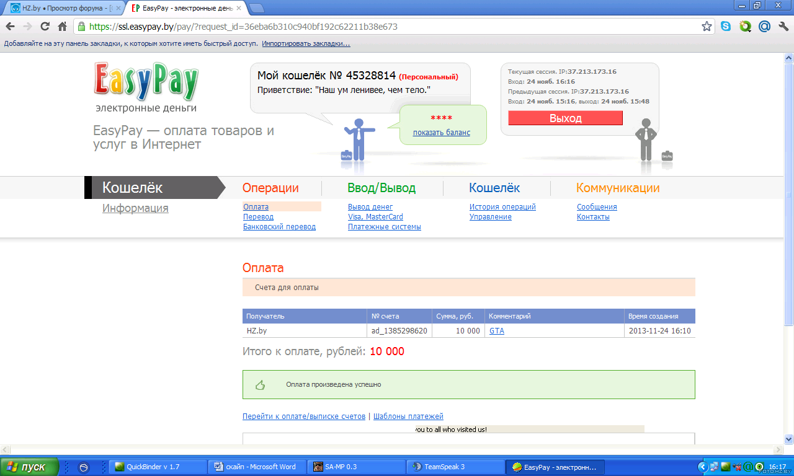794x476 pixels.
Task: Click the browser forward arrow
Action: click(x=27, y=27)
